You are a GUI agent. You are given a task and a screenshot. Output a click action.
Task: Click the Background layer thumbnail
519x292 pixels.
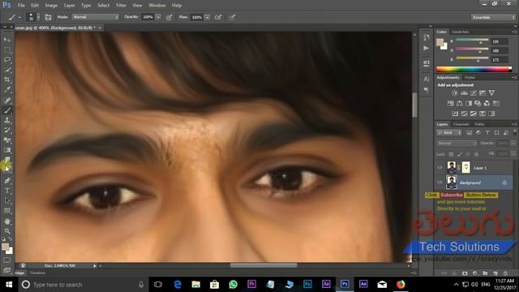[451, 182]
